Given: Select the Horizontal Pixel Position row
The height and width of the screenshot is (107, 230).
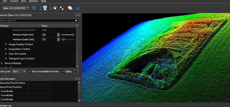Looking at the screenshot, I should [25, 83].
